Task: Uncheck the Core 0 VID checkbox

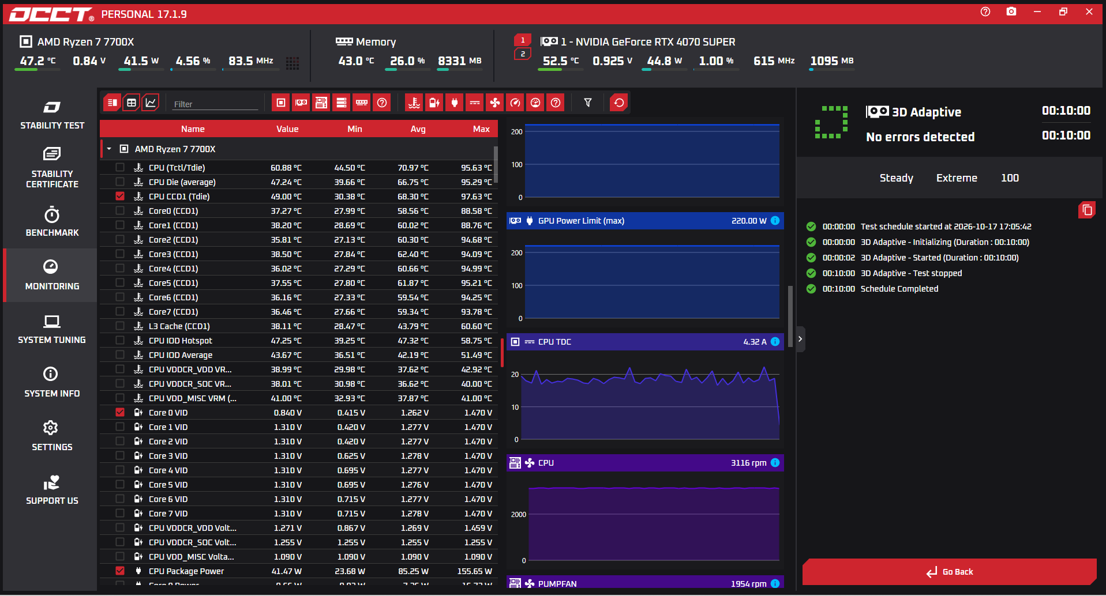Action: [120, 412]
